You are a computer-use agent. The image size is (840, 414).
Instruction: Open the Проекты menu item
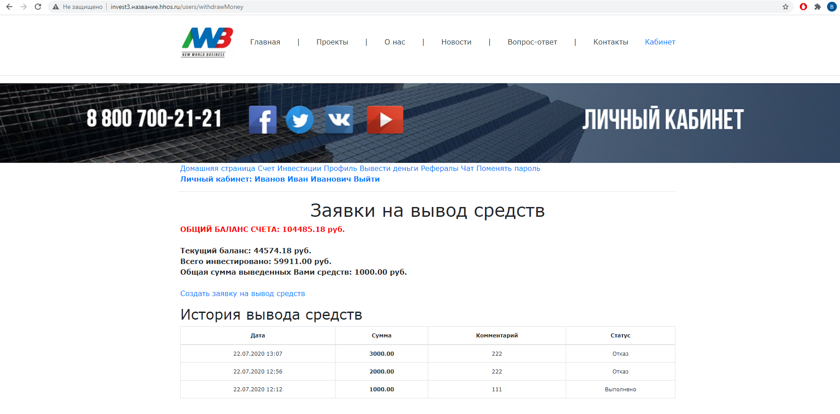[x=332, y=42]
